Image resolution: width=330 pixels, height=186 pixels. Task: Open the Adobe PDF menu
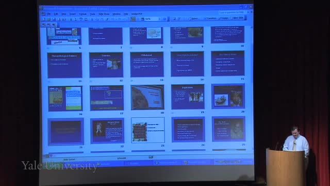tap(137, 14)
